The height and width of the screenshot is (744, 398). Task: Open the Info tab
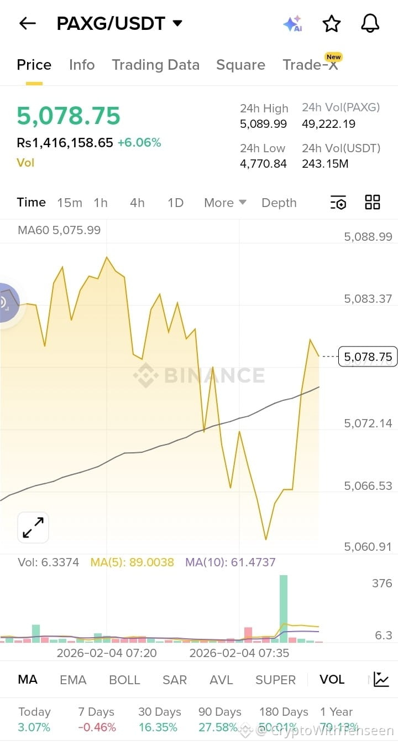tap(82, 65)
